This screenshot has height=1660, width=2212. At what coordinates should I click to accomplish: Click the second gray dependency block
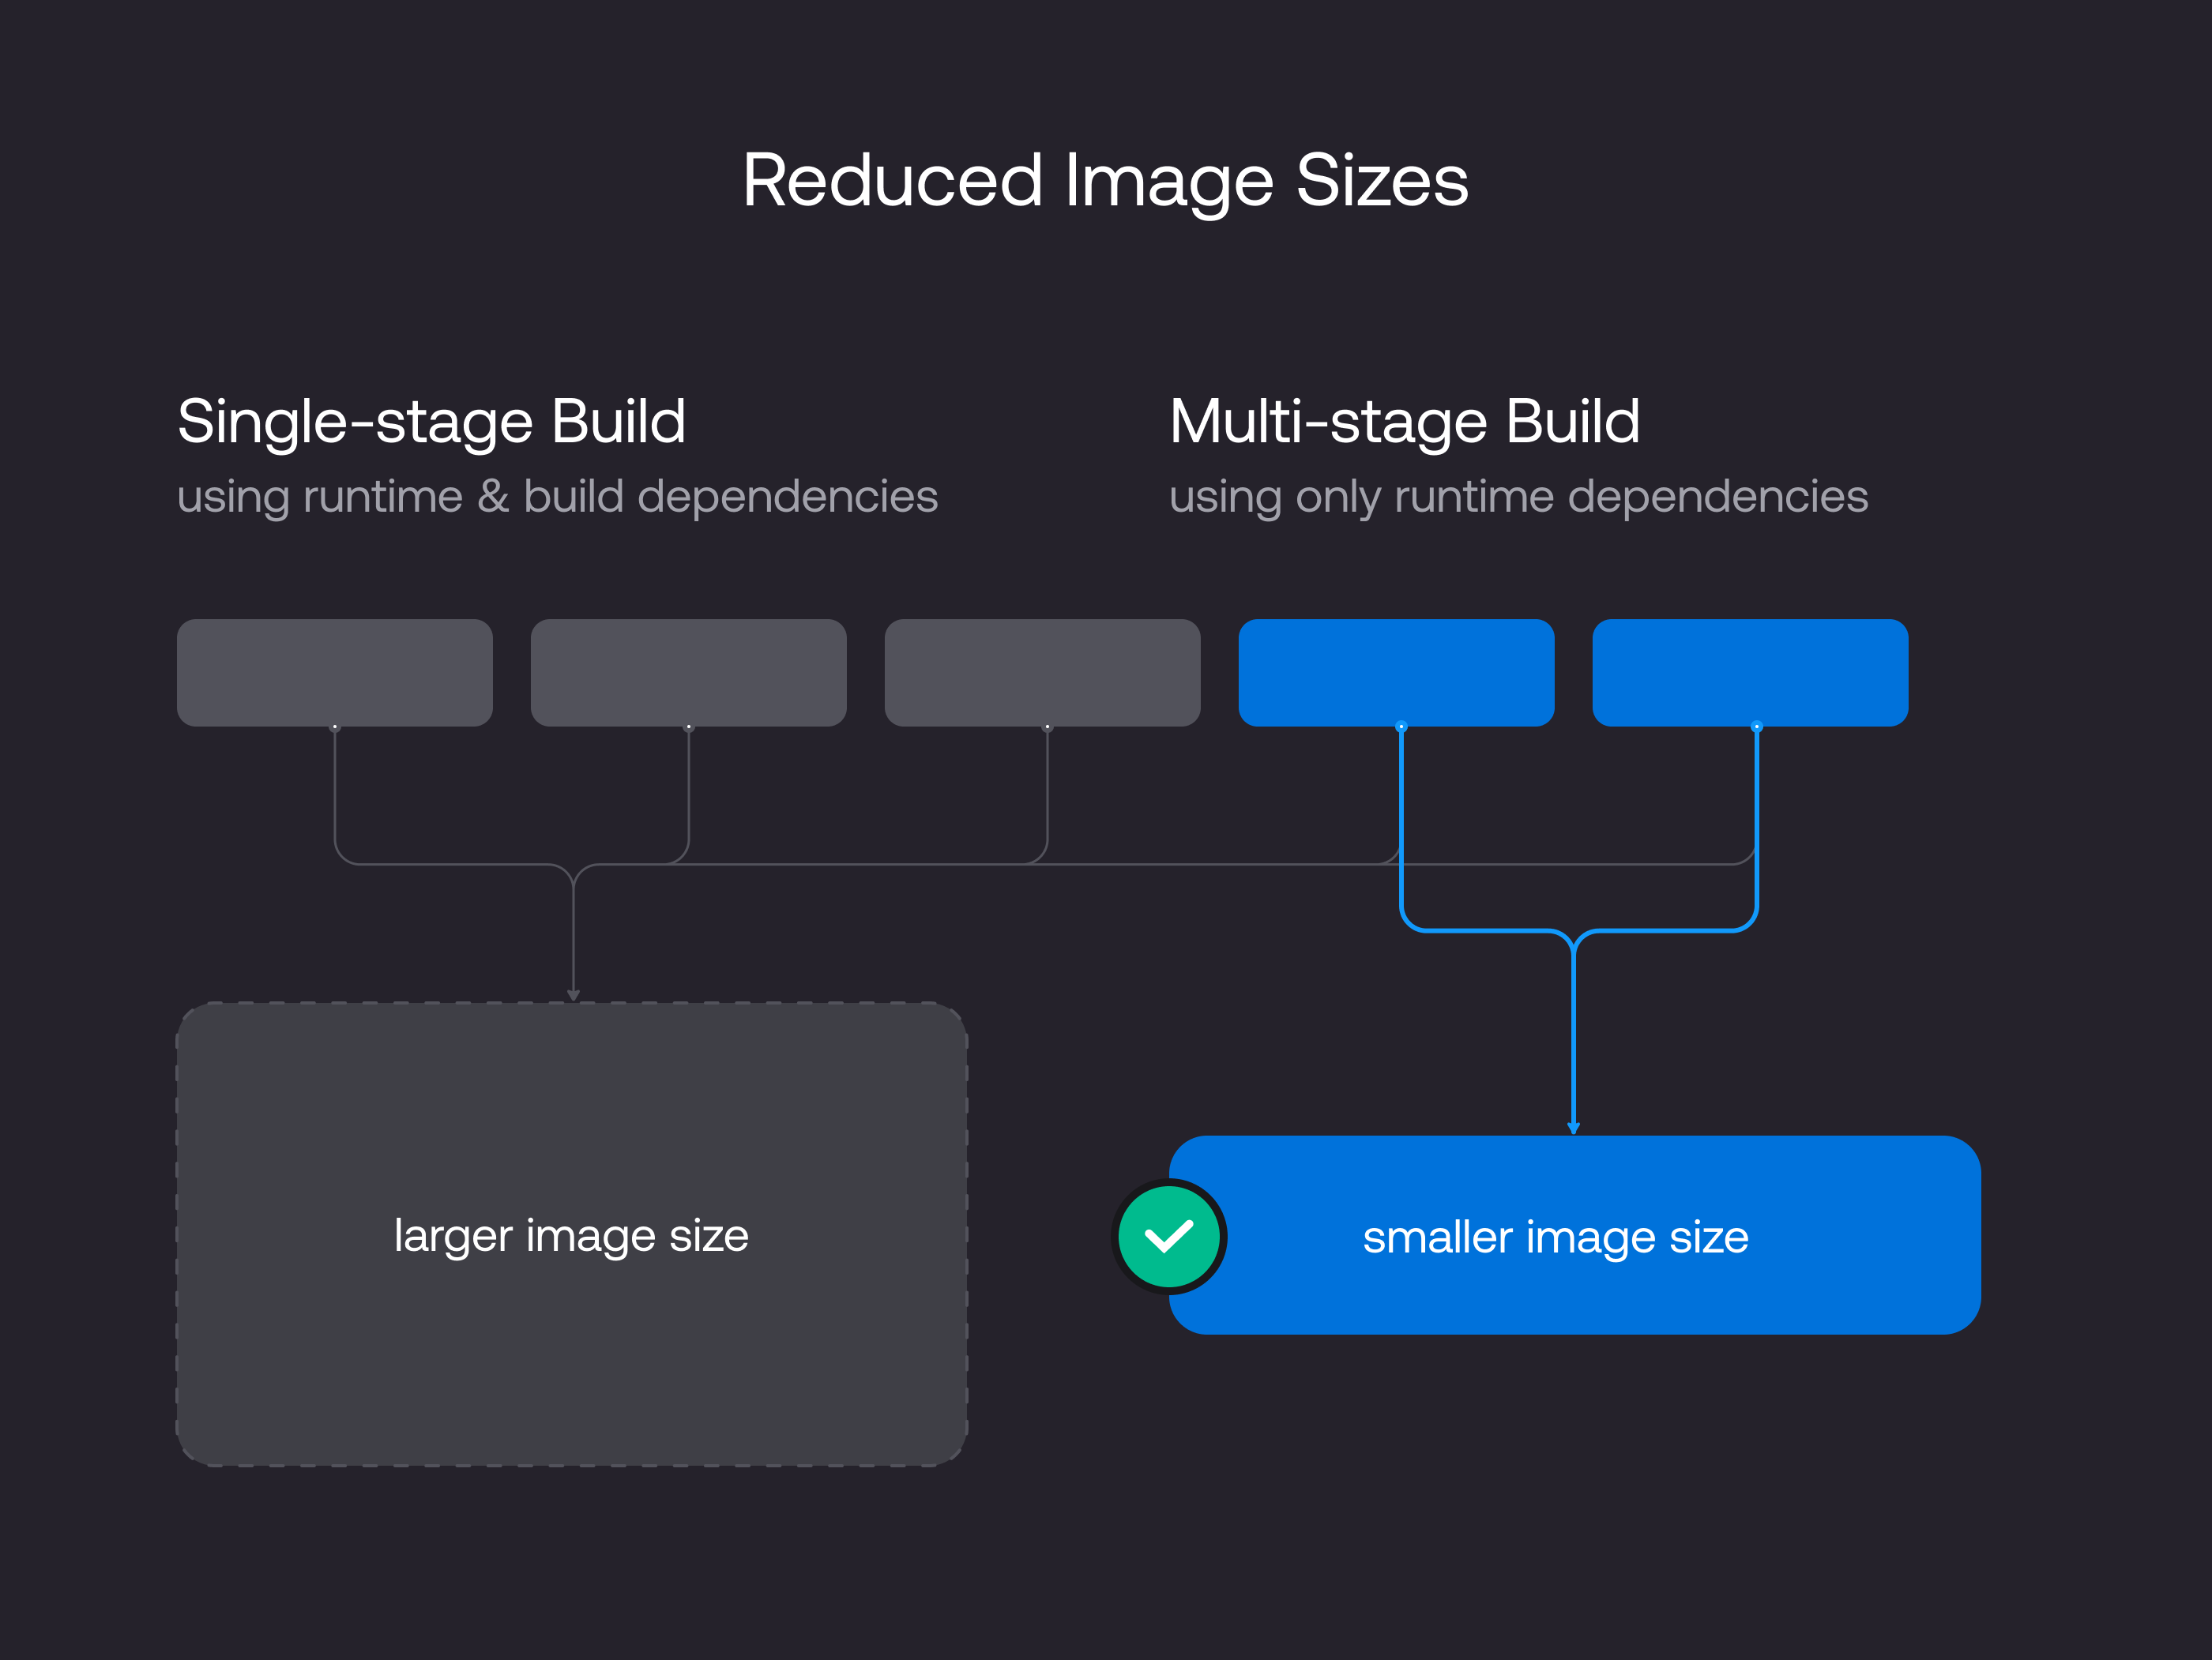[688, 671]
